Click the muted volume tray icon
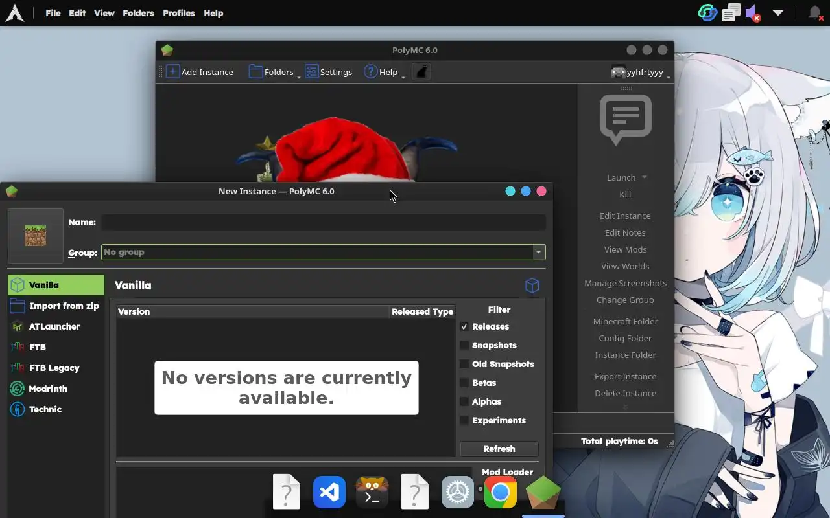The image size is (830, 518). 753,13
